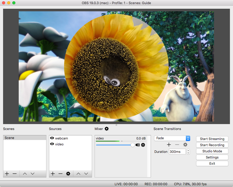Viewport: 233px width, 187px height.
Task: Move source down in Sources list
Action: tap(86, 174)
